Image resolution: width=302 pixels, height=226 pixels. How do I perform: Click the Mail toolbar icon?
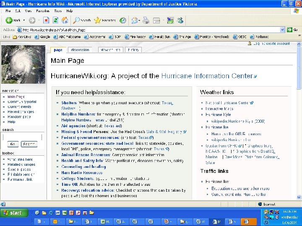pos(135,20)
